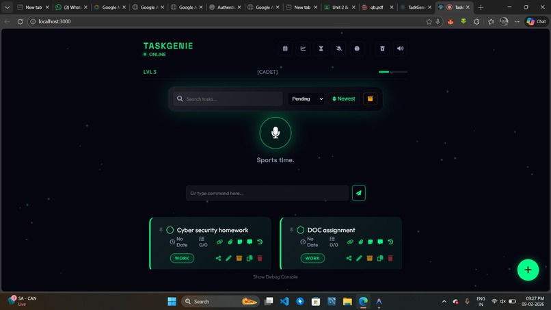Open the archive box button beside Newest
The height and width of the screenshot is (310, 551).
370,99
